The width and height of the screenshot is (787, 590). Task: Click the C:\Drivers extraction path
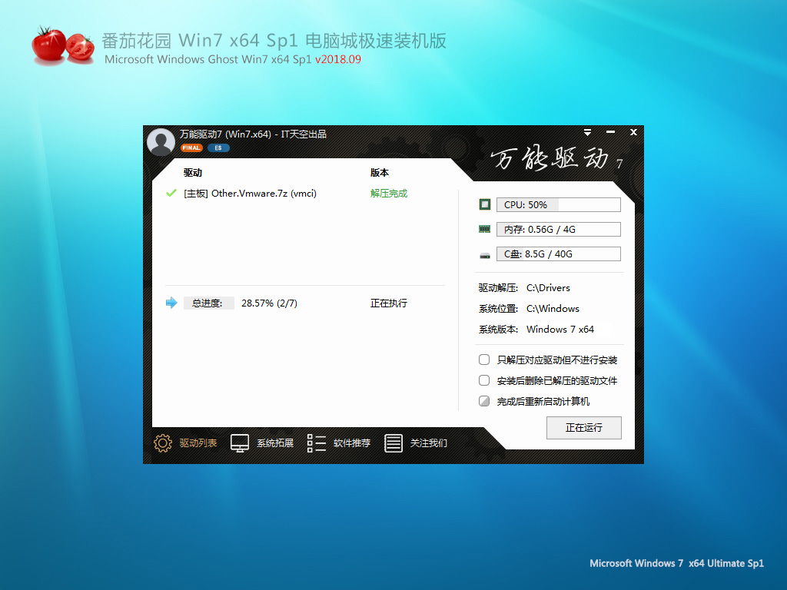tap(548, 288)
